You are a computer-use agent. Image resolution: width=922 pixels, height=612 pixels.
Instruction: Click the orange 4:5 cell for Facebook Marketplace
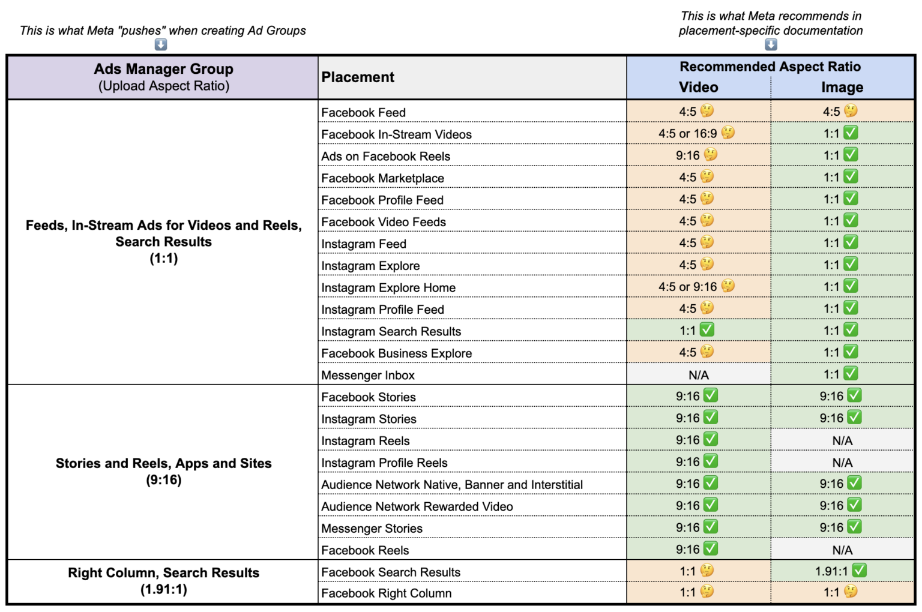698,176
